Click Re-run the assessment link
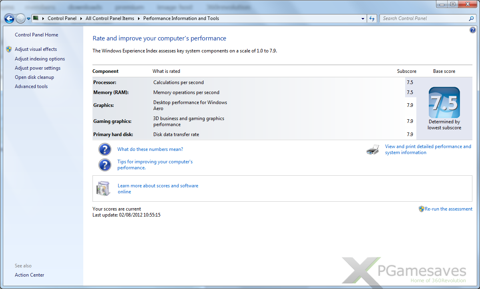Viewport: 480px width, 289px height. [x=448, y=209]
